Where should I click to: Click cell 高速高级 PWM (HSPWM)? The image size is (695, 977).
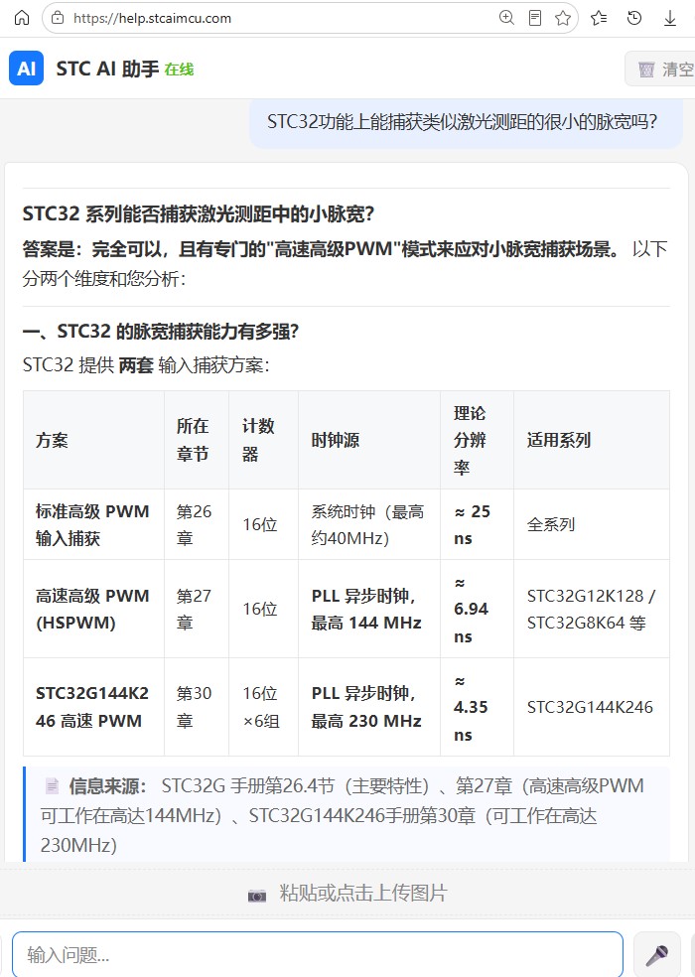point(93,609)
